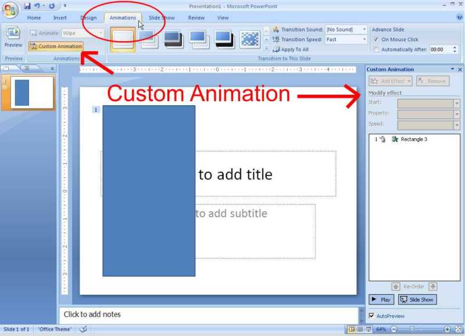Image resolution: width=465 pixels, height=336 pixels.
Task: Start Slide Show from animation pane
Action: [x=417, y=299]
